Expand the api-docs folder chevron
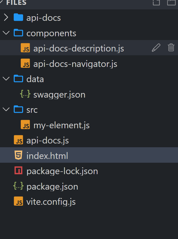Image resolution: width=178 pixels, height=239 pixels. [x=6, y=17]
